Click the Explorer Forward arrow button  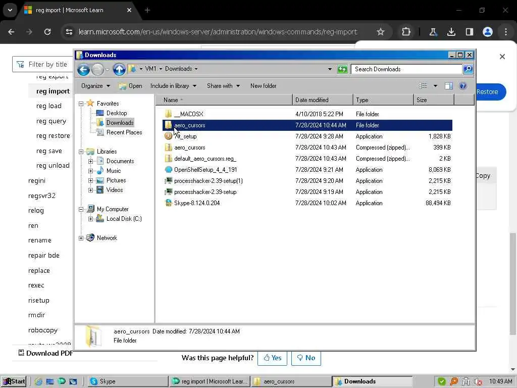(97, 70)
